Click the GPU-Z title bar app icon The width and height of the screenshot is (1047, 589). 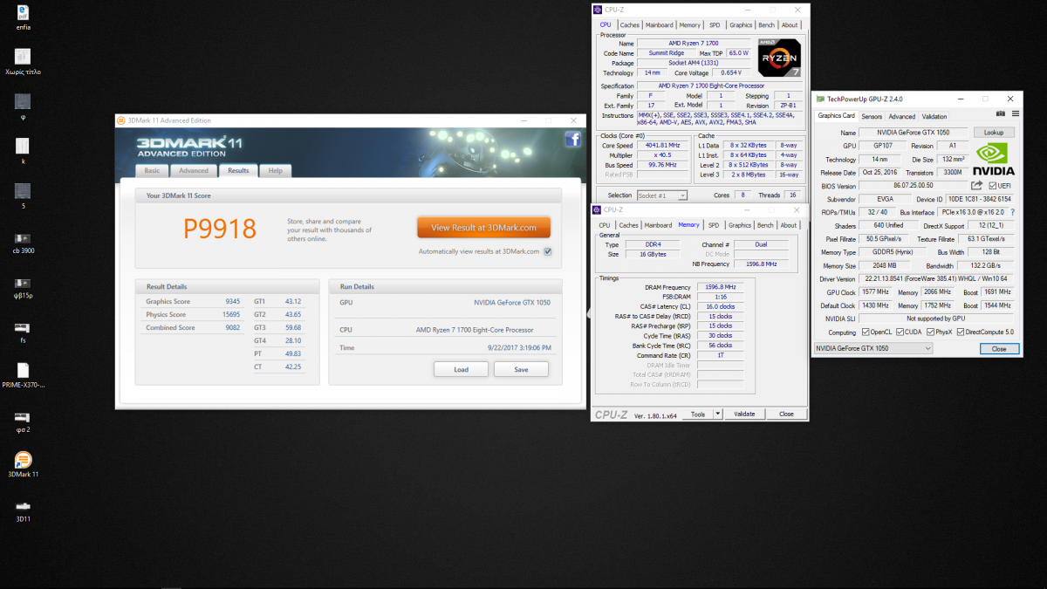click(x=820, y=99)
